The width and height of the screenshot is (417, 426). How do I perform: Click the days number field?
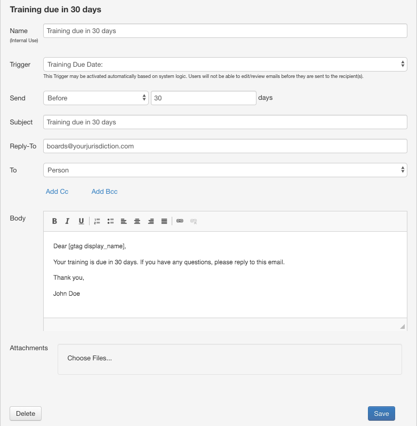point(204,98)
